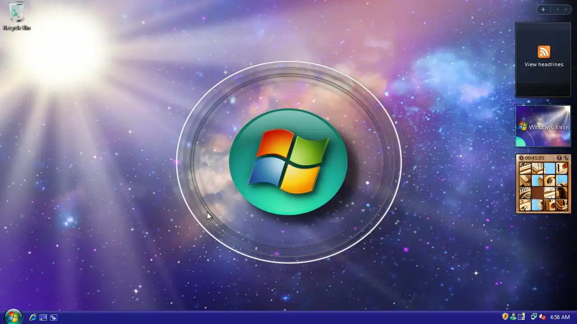Click the network connection tray icon
The image size is (577, 324).
click(534, 317)
